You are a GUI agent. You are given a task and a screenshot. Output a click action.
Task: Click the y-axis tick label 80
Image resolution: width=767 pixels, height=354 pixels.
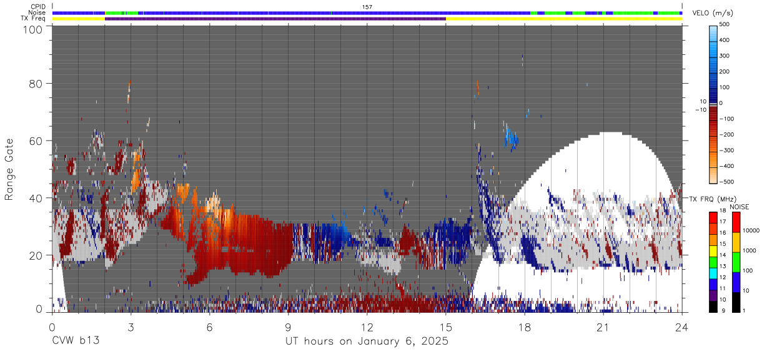(x=36, y=83)
